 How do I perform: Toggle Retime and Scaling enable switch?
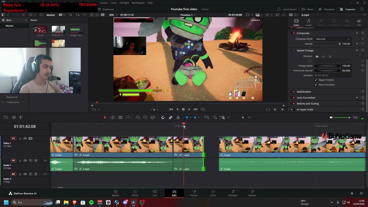coord(293,104)
